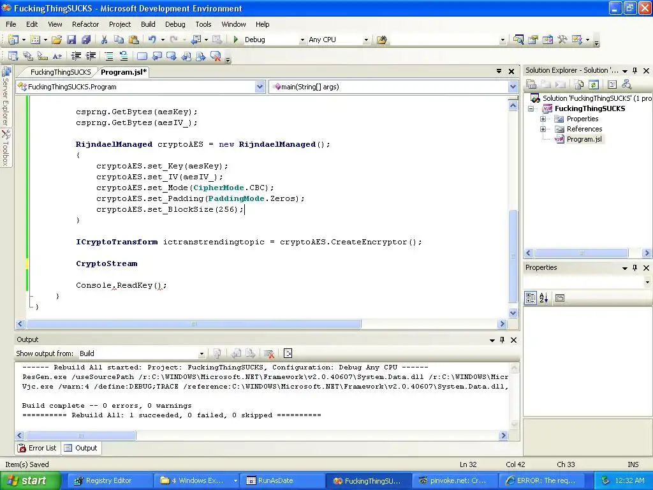Click the code editor vertical scrollbar thumb
The image size is (653, 490).
(x=513, y=256)
